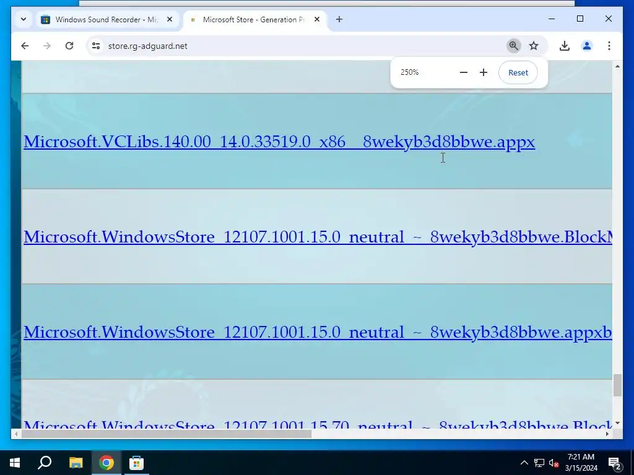This screenshot has width=634, height=475.
Task: Open Windows taskbar search
Action: [x=45, y=463]
